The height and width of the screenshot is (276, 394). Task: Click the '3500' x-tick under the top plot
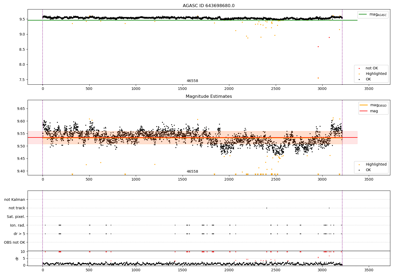[369, 89]
